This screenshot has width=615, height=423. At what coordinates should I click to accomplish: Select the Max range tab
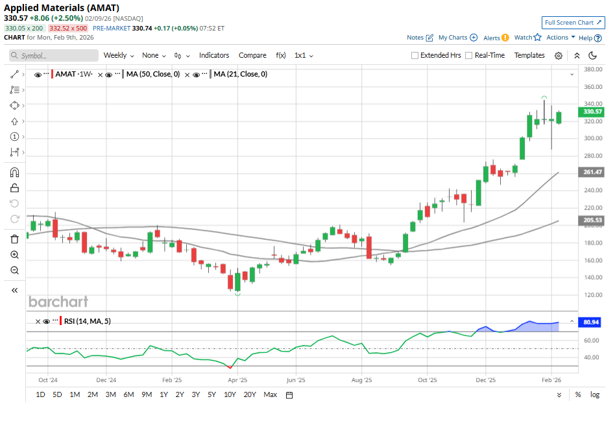coord(270,394)
